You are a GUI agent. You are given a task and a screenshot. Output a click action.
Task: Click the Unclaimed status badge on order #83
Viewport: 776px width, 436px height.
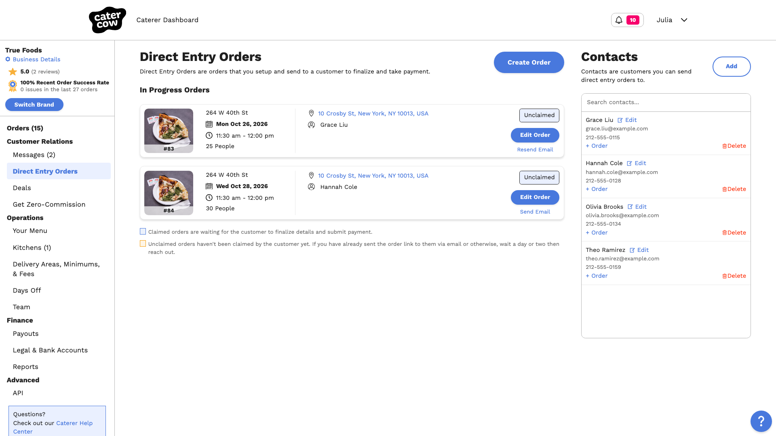click(539, 115)
